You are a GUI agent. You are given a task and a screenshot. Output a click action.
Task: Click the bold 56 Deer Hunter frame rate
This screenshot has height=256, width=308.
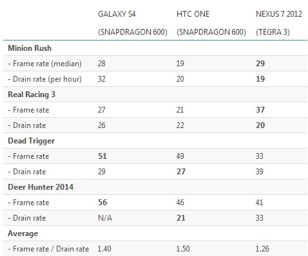tap(102, 203)
